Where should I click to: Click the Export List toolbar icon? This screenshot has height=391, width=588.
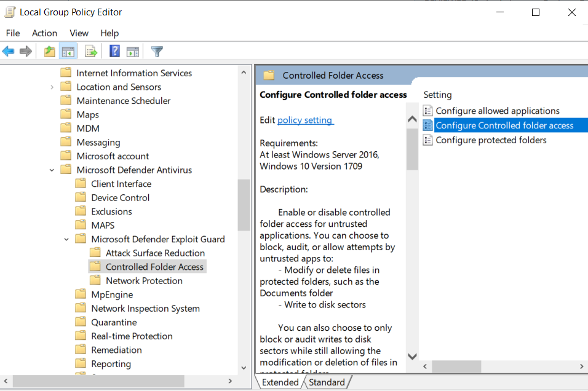point(91,52)
